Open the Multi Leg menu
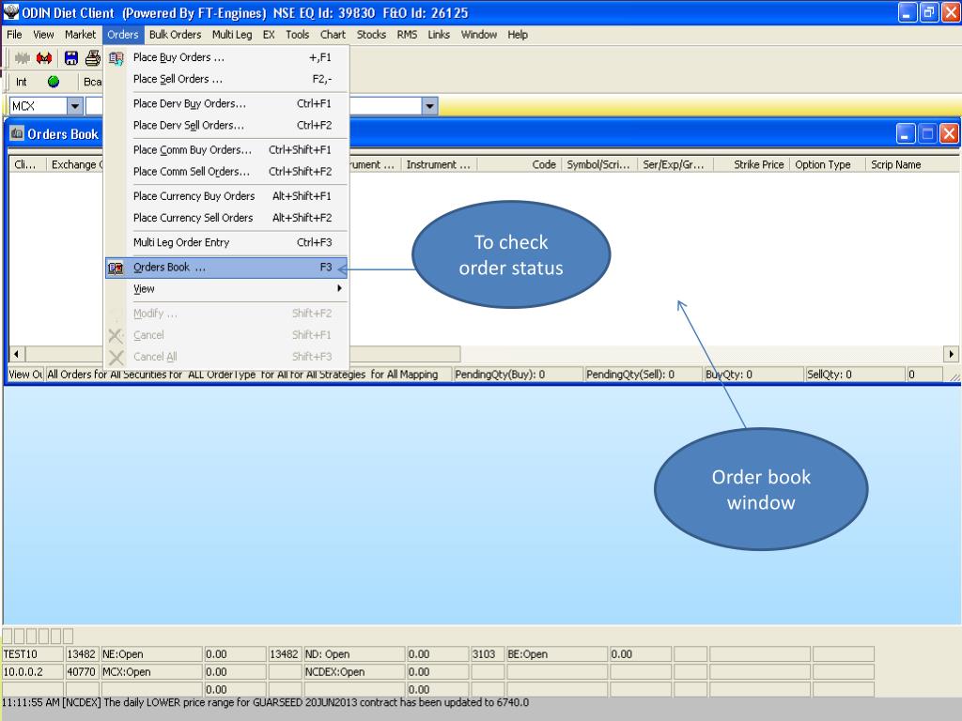This screenshot has height=721, width=962. [232, 35]
